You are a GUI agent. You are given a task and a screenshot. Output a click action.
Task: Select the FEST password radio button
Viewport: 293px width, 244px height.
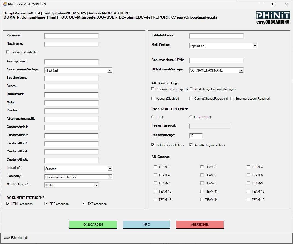tap(153, 117)
